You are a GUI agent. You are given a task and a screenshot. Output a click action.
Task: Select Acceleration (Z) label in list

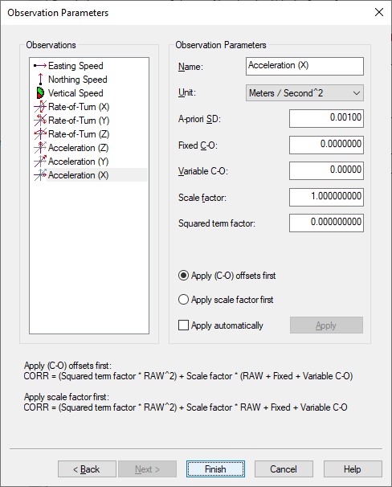pyautogui.click(x=78, y=148)
